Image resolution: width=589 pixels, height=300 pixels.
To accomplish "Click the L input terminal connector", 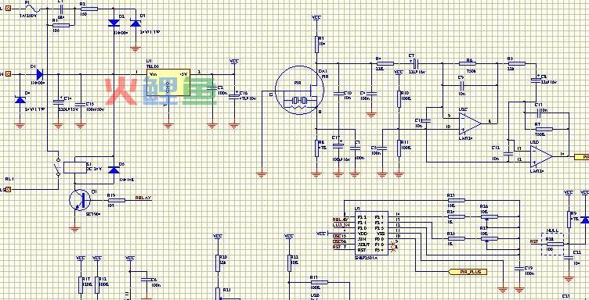I will point(8,8).
